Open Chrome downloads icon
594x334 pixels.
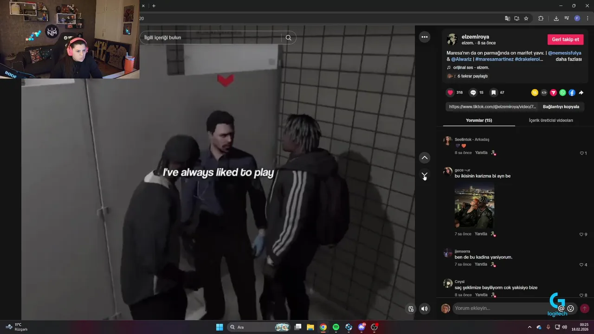[556, 19]
